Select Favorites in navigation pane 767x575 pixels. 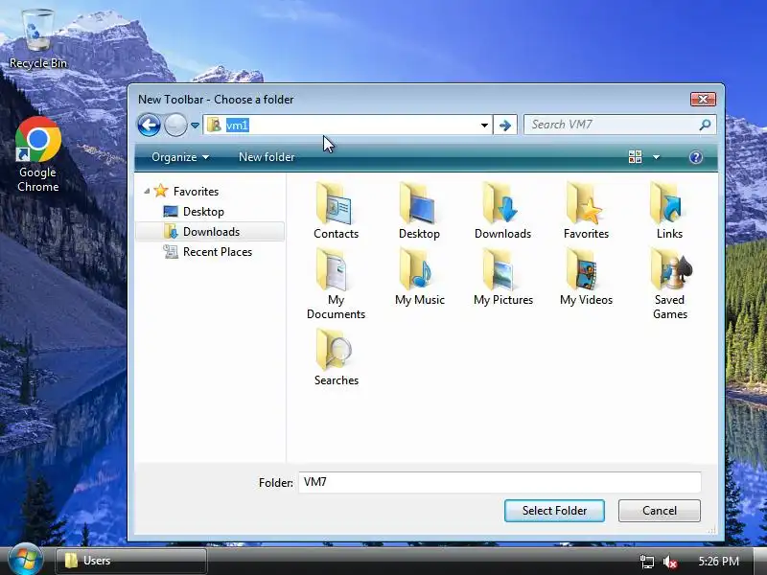click(x=196, y=191)
